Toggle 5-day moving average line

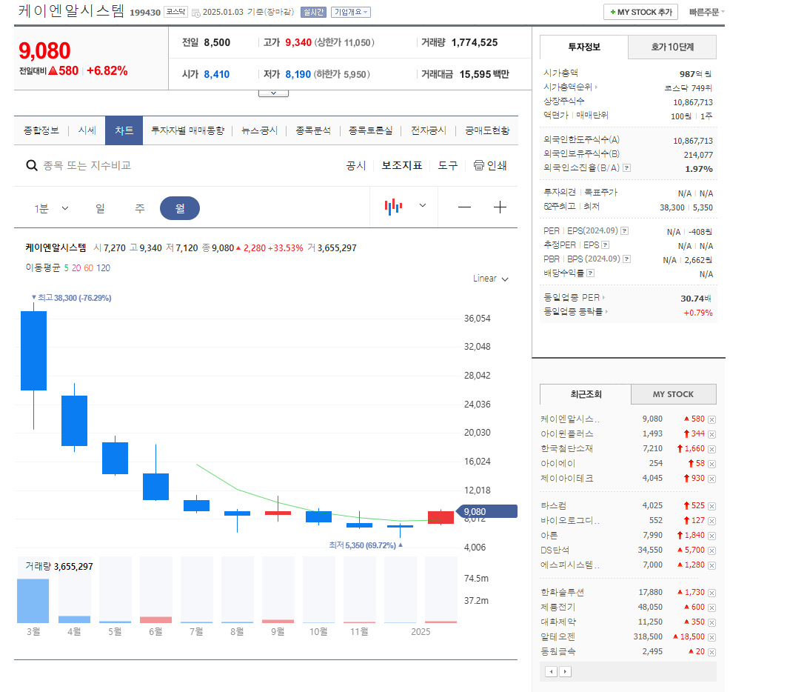tap(67, 267)
